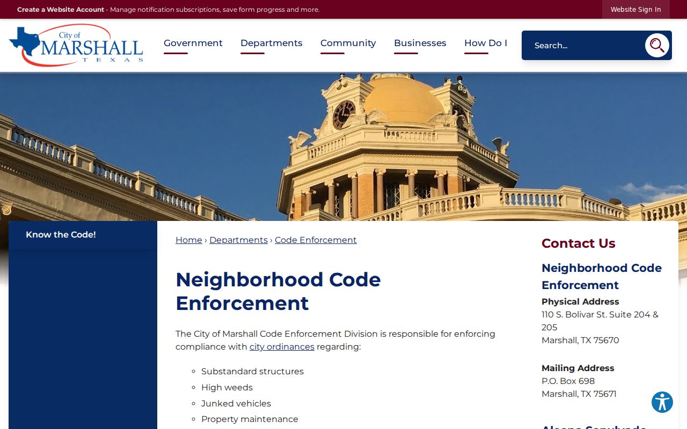Open the How Do I menu
The image size is (687, 429).
486,43
